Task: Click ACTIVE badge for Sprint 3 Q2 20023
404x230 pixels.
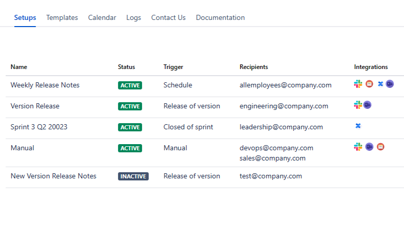Action: pos(130,127)
